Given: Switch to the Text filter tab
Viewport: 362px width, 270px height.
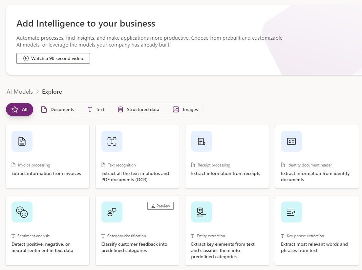Looking at the screenshot, I should [96, 109].
